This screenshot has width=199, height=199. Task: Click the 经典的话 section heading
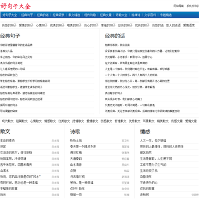click(115, 36)
